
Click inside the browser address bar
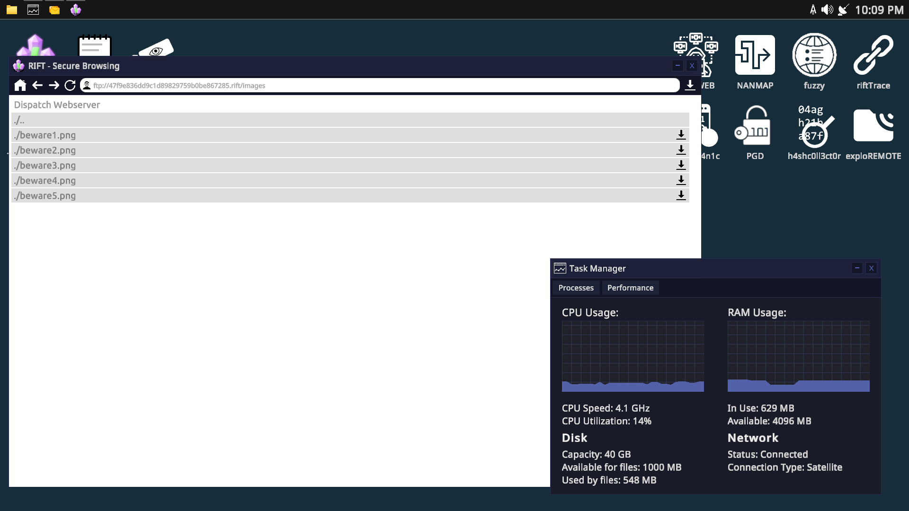331,85
